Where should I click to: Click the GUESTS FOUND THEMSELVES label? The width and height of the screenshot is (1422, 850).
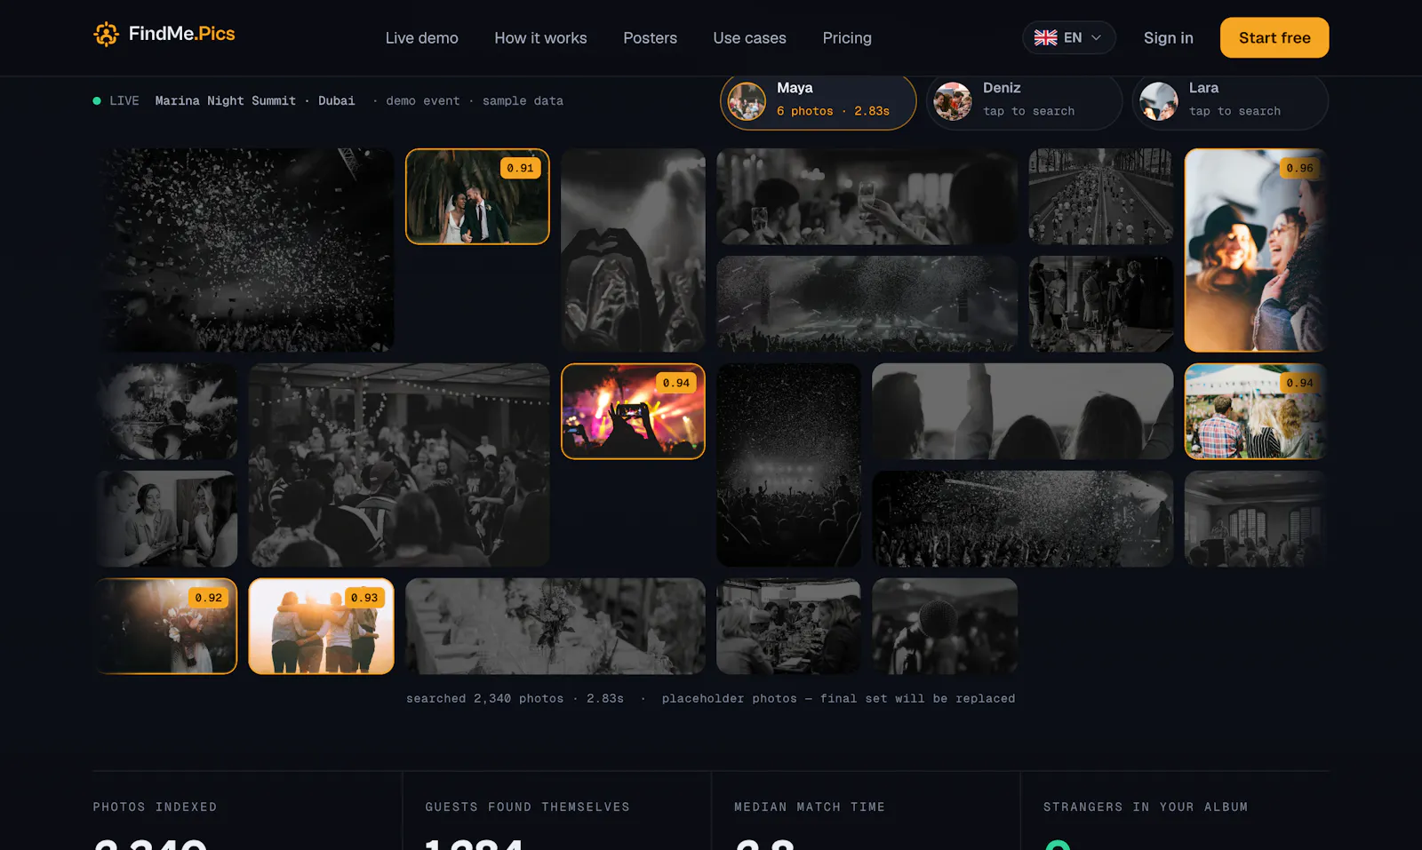click(527, 807)
